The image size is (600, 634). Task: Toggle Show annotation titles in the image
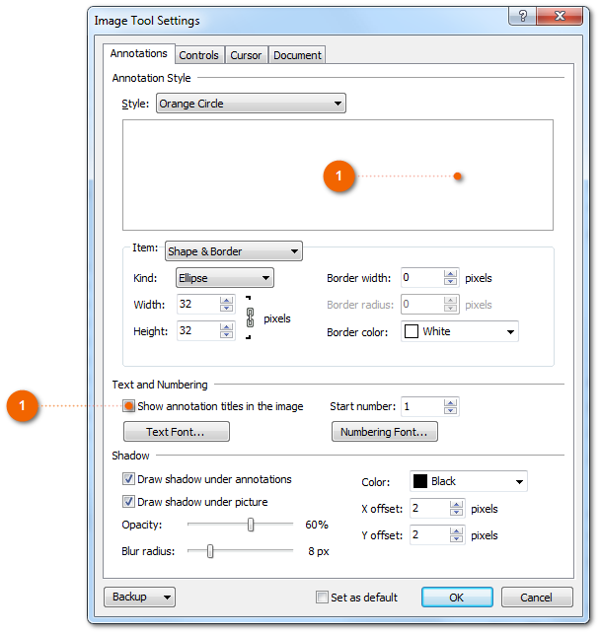(129, 406)
